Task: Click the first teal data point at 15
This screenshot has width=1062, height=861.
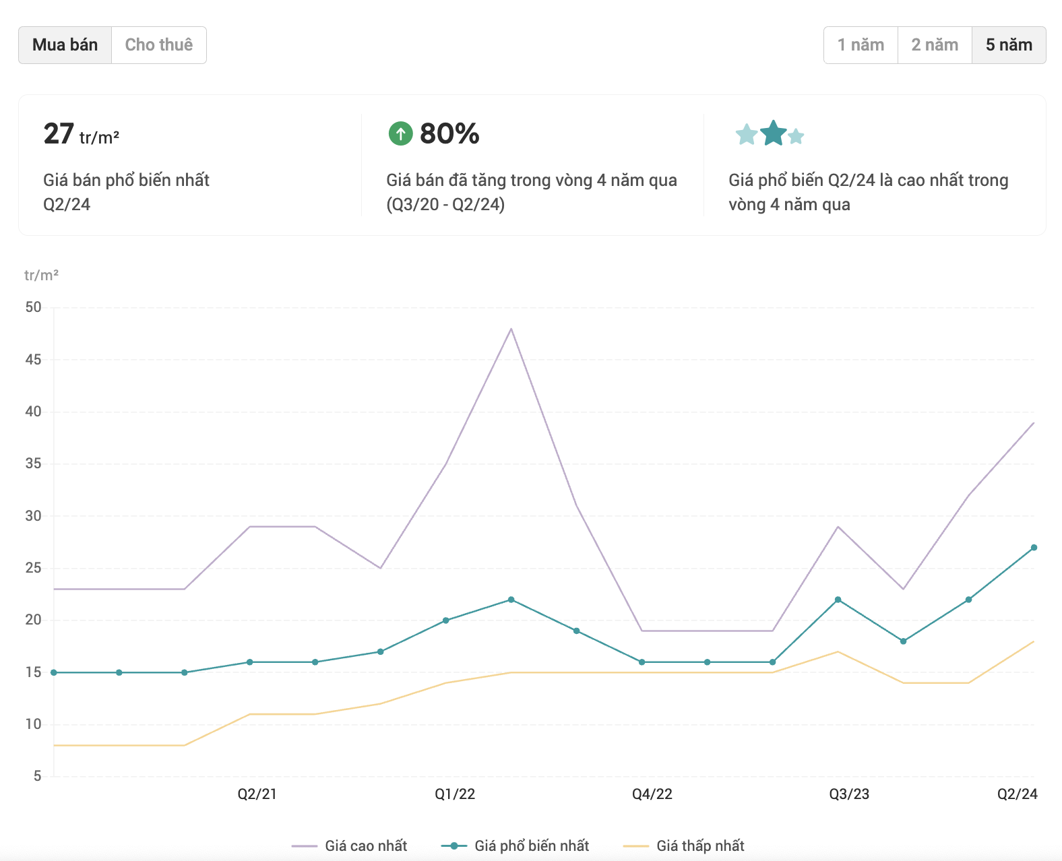Action: pyautogui.click(x=54, y=672)
